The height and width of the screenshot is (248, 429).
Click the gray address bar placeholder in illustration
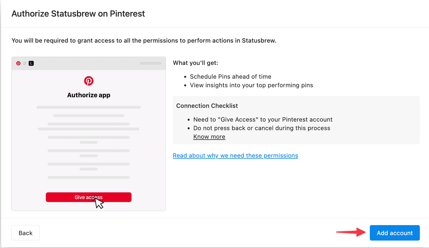pos(150,63)
